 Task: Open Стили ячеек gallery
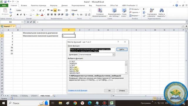tap(124, 12)
